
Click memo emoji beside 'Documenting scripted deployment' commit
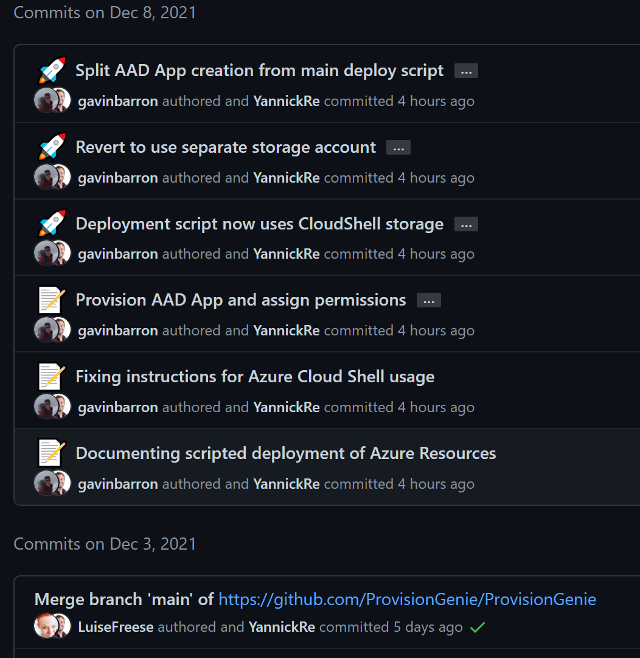(52, 453)
